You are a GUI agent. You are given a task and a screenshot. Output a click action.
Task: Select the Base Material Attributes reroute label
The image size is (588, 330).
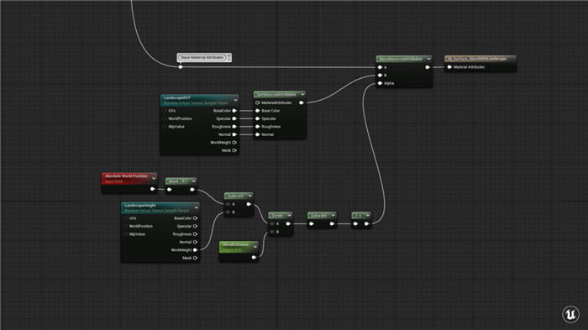(202, 57)
